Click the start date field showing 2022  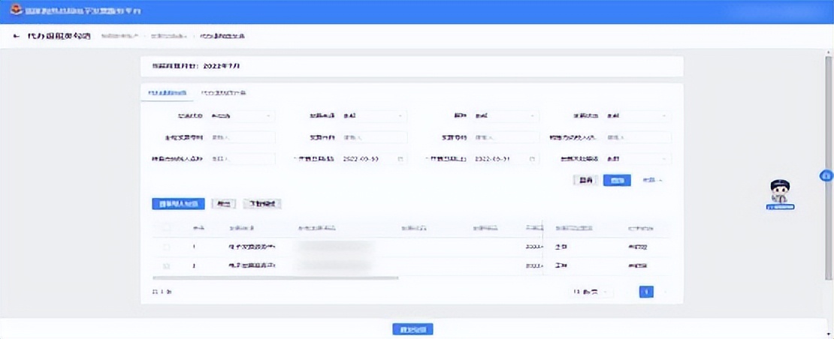373,158
